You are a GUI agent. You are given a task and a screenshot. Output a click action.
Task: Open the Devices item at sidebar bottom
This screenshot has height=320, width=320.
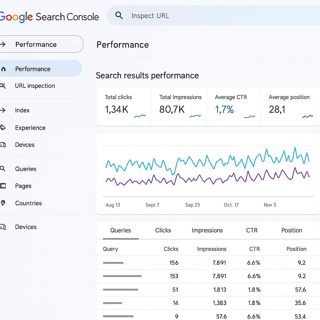(x=26, y=227)
